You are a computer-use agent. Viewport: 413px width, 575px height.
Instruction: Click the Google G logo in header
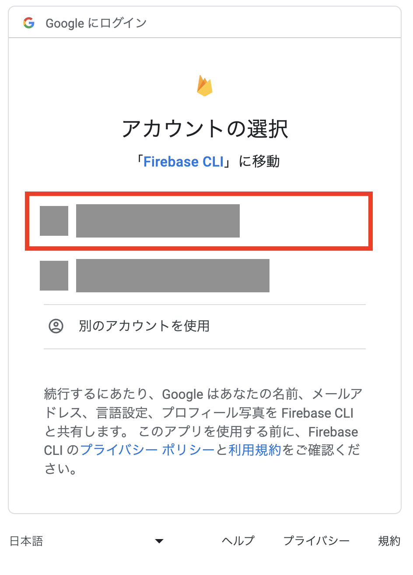(29, 23)
